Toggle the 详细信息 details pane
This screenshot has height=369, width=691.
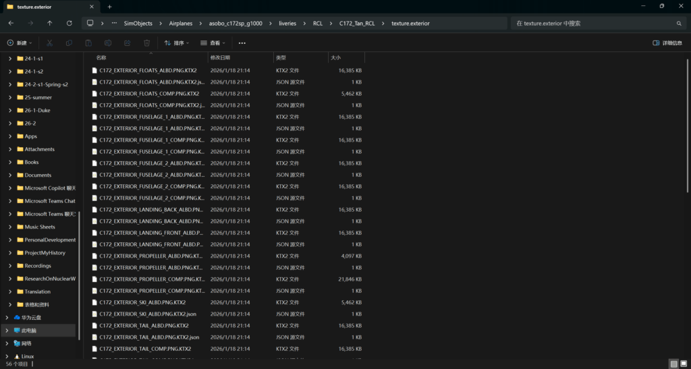(x=667, y=42)
